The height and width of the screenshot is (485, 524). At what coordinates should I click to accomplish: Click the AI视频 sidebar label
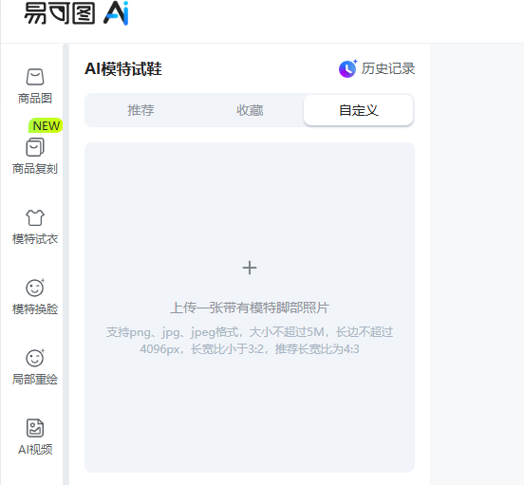(x=35, y=450)
